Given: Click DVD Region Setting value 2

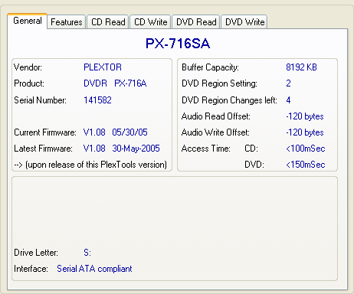Looking at the screenshot, I should (x=288, y=83).
